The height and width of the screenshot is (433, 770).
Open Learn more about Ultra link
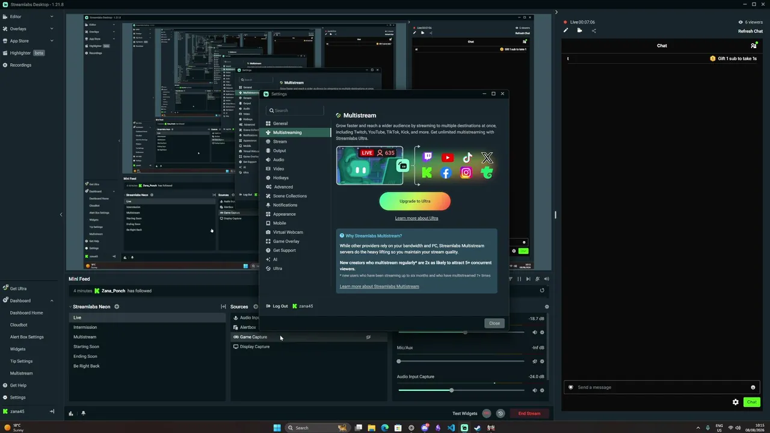click(x=416, y=218)
